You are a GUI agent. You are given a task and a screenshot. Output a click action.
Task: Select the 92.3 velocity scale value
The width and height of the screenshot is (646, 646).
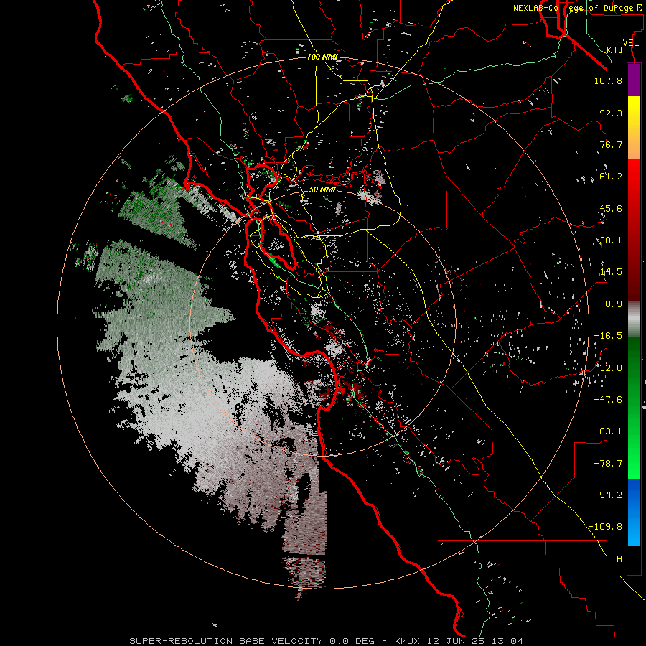[x=611, y=113]
